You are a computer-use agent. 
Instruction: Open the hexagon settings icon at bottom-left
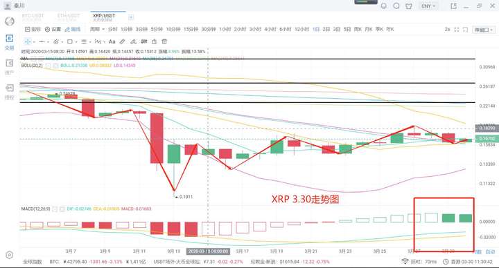[x=10, y=255]
